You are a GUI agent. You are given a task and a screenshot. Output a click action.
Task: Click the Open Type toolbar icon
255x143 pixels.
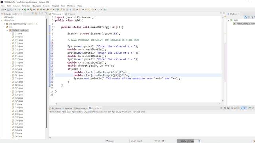(47, 10)
